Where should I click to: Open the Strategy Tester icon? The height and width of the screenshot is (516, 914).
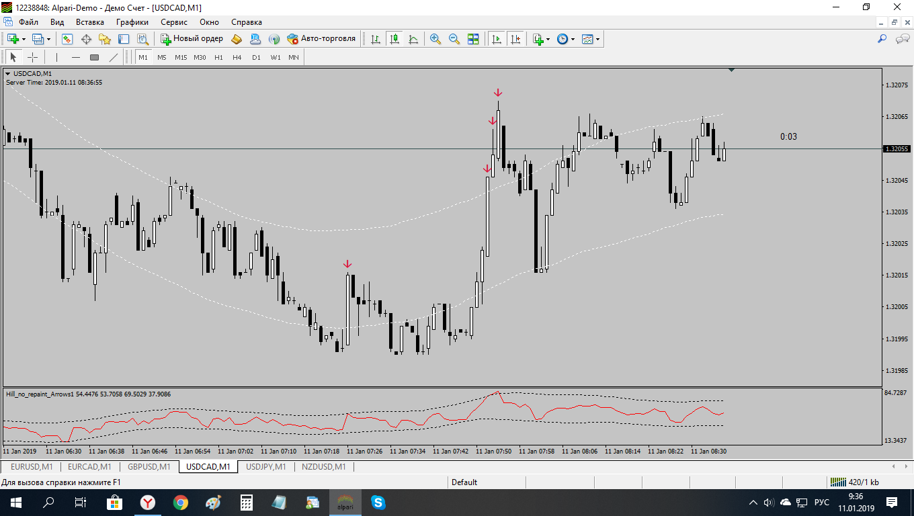click(x=142, y=39)
